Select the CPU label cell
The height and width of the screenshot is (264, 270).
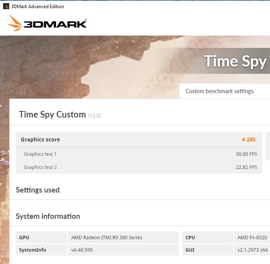pos(208,237)
